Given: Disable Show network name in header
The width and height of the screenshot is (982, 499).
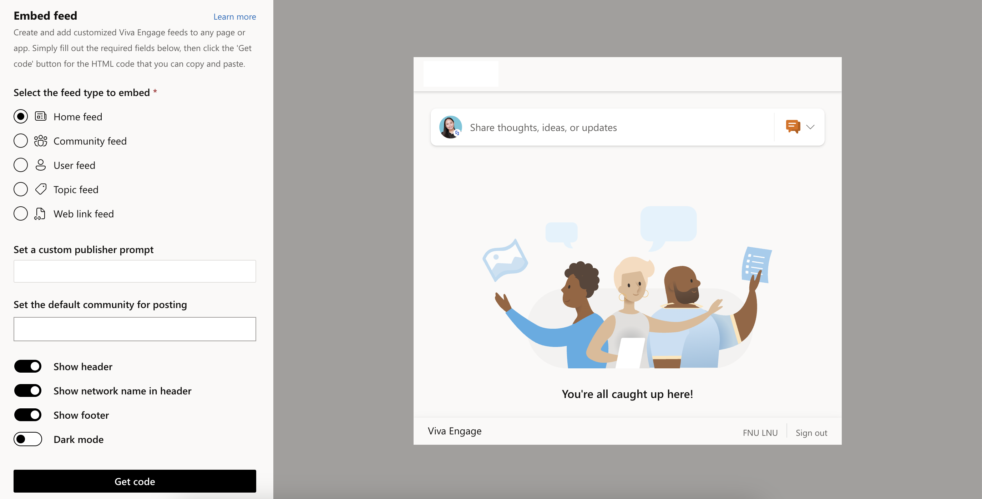Looking at the screenshot, I should point(28,391).
